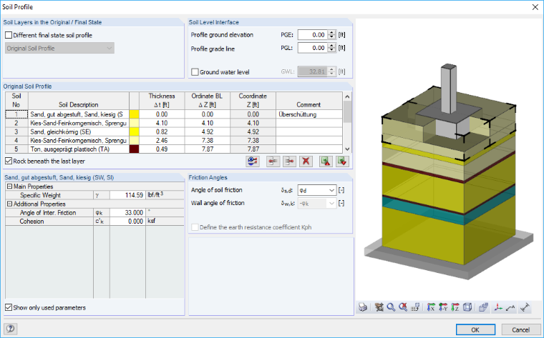544x338 pixels.
Task: Click the soil library eye icon
Action: 253,161
